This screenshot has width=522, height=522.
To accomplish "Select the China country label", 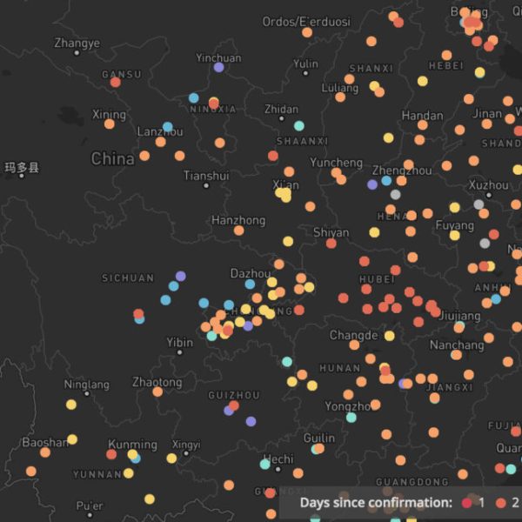I will point(113,159).
